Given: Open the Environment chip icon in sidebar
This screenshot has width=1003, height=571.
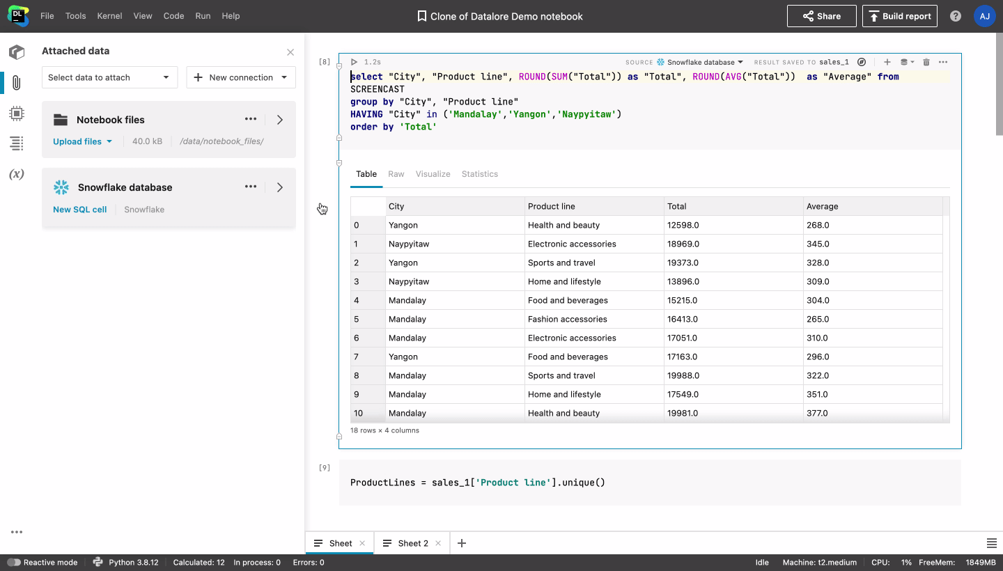Looking at the screenshot, I should click(x=17, y=113).
